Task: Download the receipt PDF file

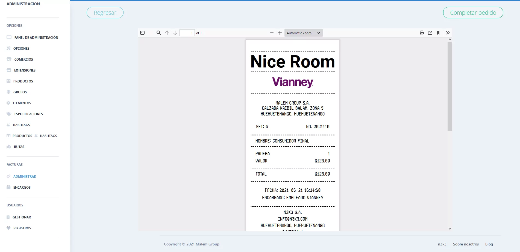Action: tap(430, 33)
